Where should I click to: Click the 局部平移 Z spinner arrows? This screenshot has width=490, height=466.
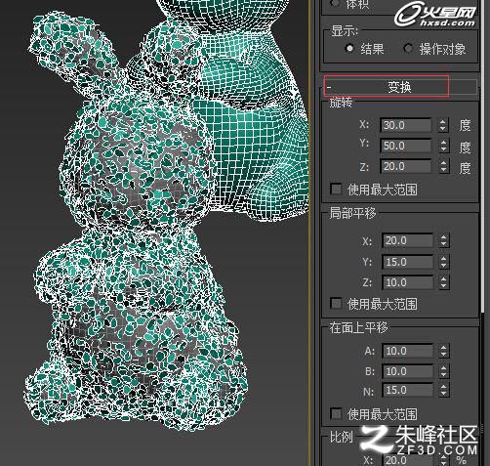(444, 282)
